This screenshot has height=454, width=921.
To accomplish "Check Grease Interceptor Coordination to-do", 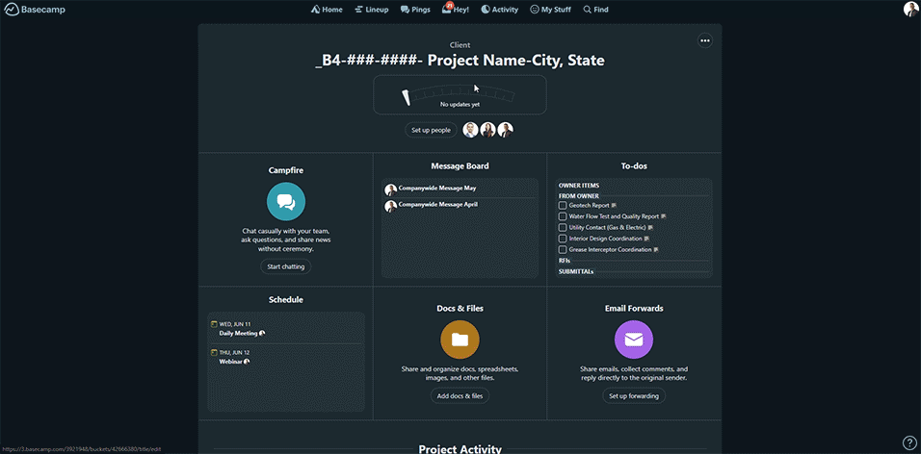I will [563, 250].
